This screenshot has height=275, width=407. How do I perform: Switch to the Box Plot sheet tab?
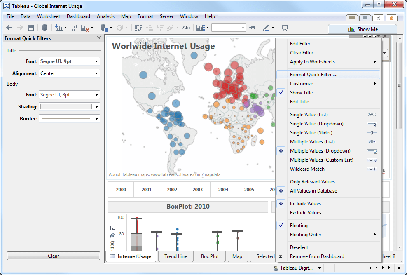[210, 256]
